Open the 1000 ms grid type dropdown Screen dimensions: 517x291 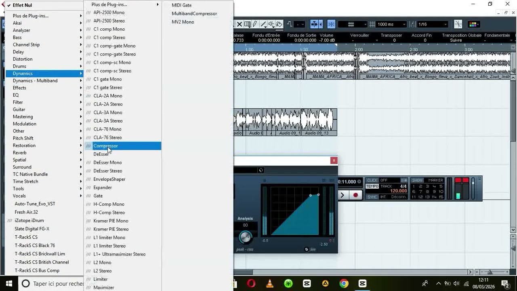[x=391, y=24]
